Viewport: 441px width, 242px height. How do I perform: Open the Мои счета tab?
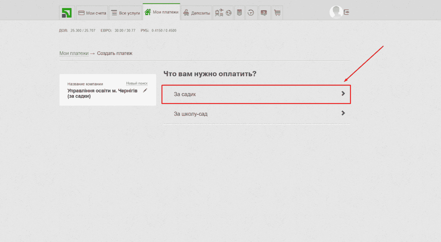pos(92,13)
